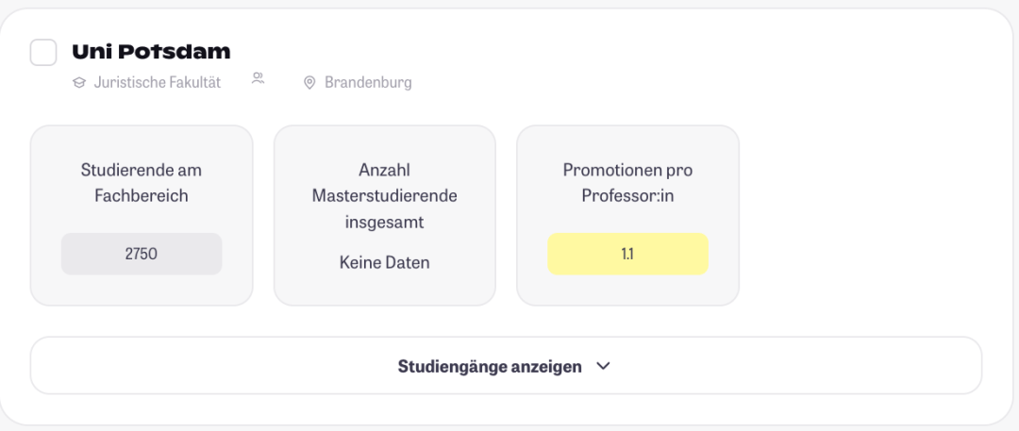Click the Promotionen pro Professor:in title
Viewport: 1019px width, 431px height.
(627, 183)
